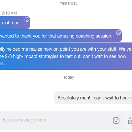Select the long message mentioning high-impact strategies

coord(66,56)
